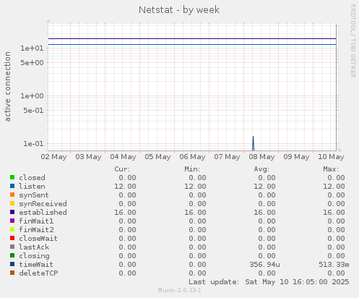Click the '1e+00' y-axis tick label
This screenshot has width=359, height=298.
click(x=32, y=96)
